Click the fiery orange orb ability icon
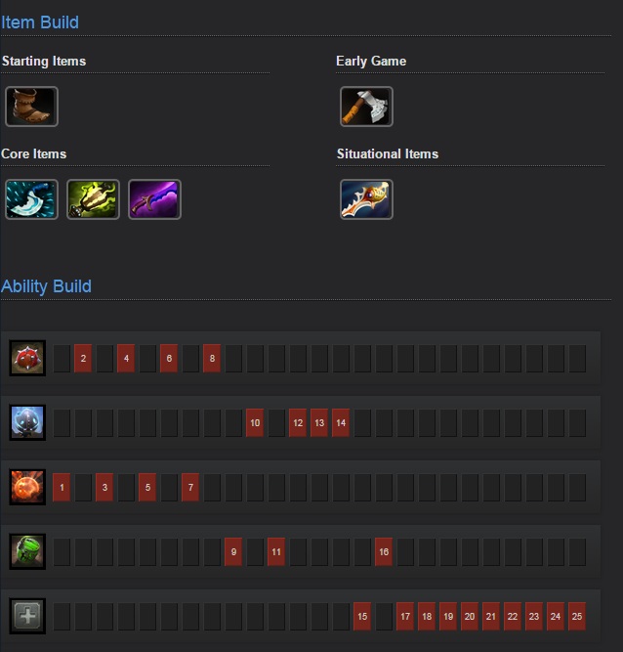 click(x=27, y=487)
